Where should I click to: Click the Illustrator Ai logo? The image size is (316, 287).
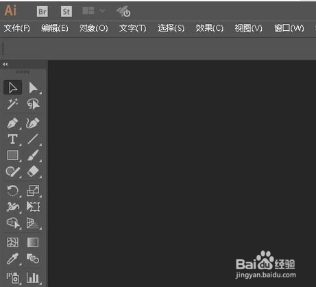[10, 11]
